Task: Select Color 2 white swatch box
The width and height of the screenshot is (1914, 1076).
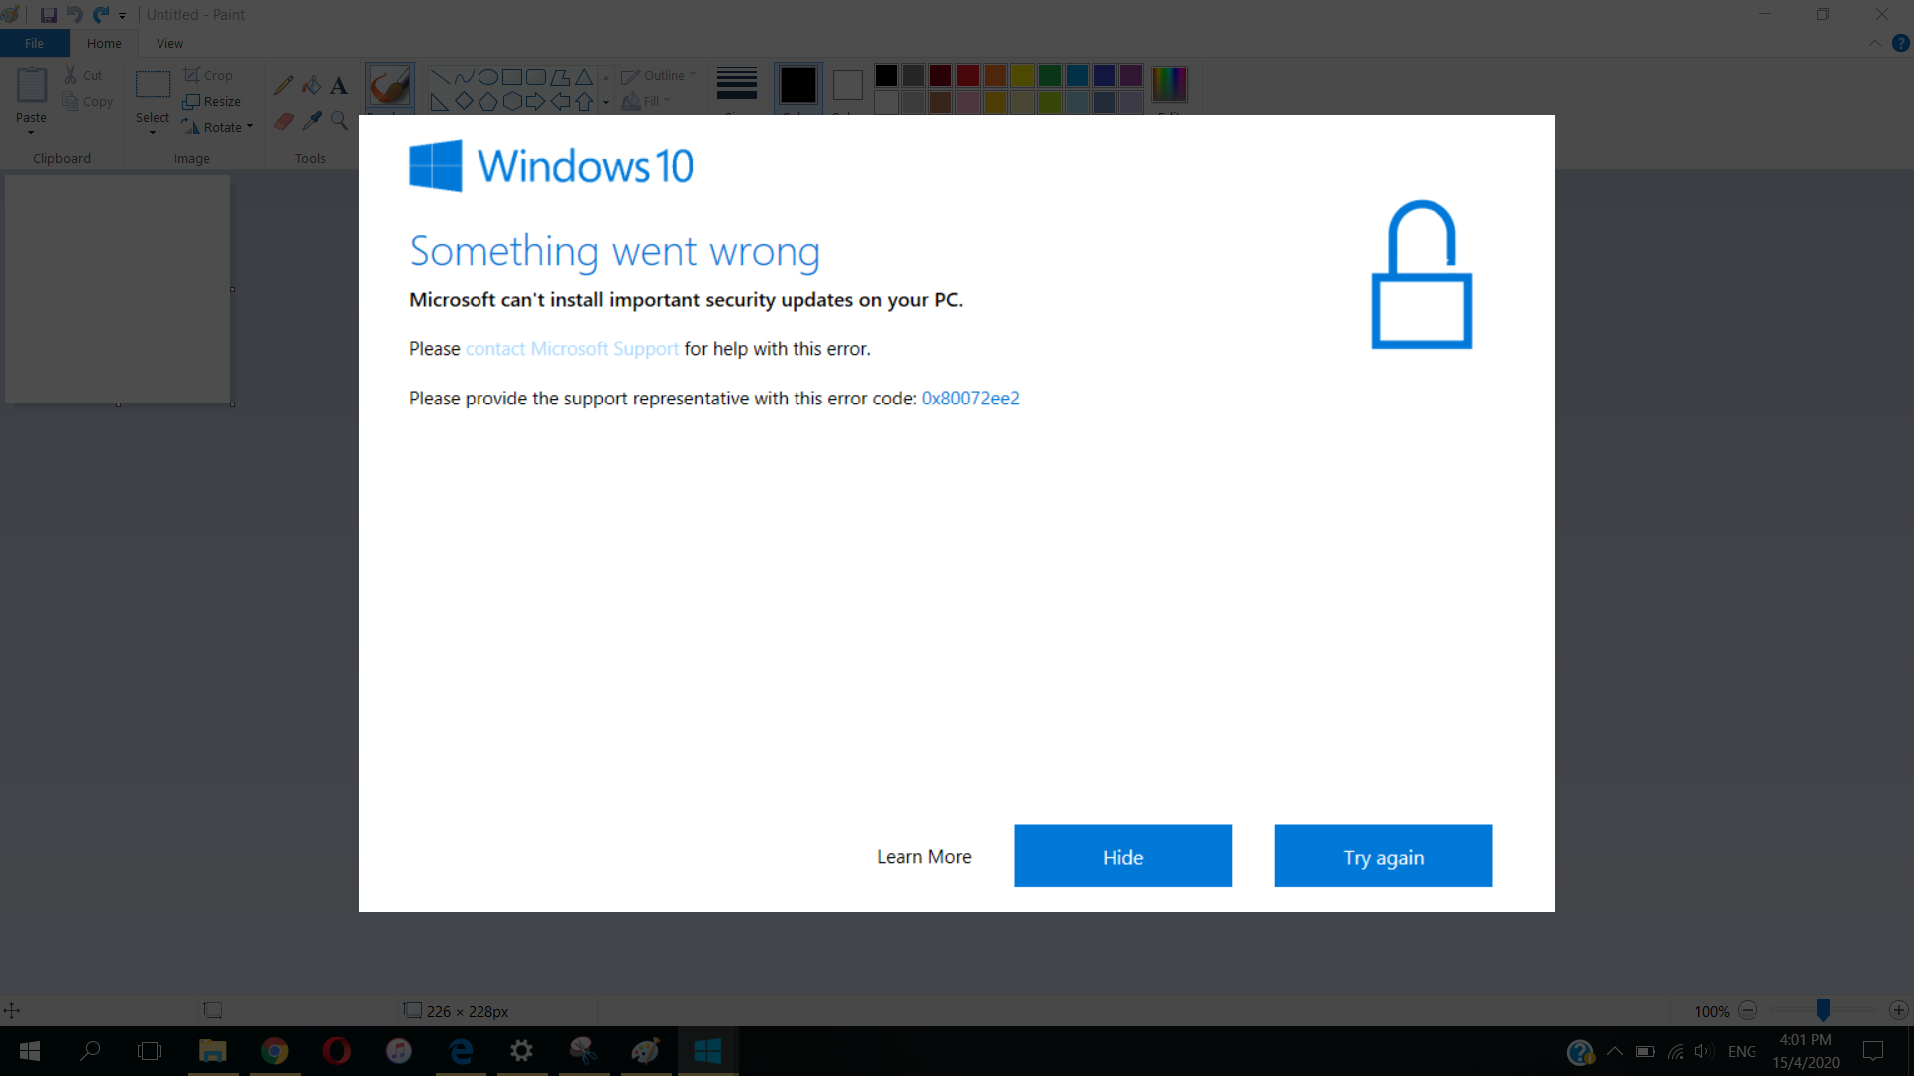Action: 847,85
